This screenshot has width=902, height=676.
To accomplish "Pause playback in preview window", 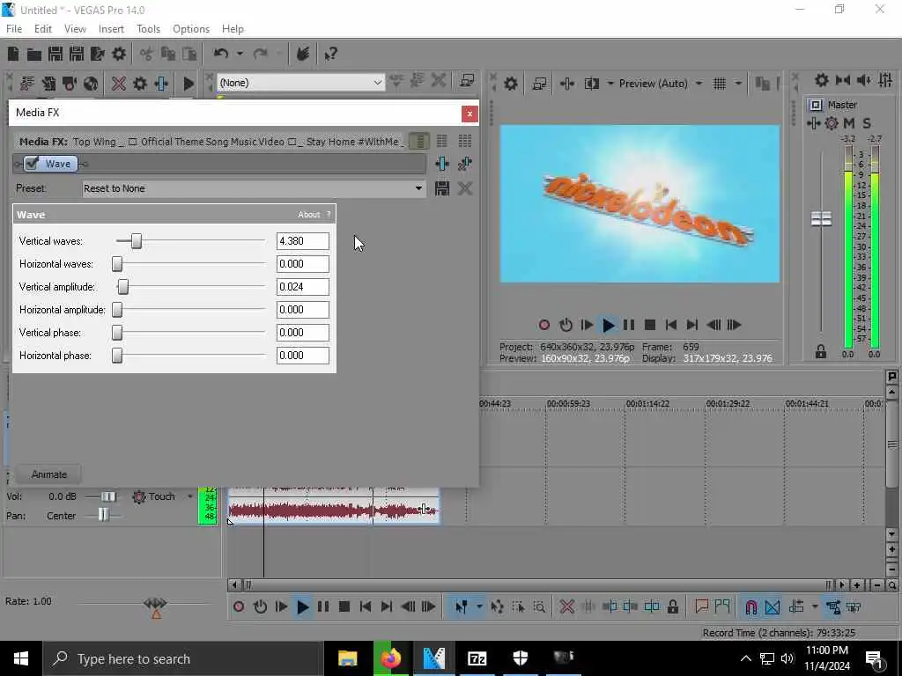I will pyautogui.click(x=628, y=325).
